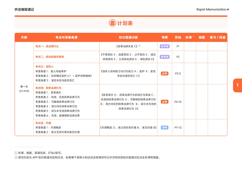Click the 平等原则 E knowledge-graph cell
The width and height of the screenshot is (242, 171).
[x=128, y=57]
